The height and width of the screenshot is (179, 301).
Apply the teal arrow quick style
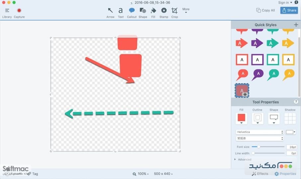click(x=272, y=43)
